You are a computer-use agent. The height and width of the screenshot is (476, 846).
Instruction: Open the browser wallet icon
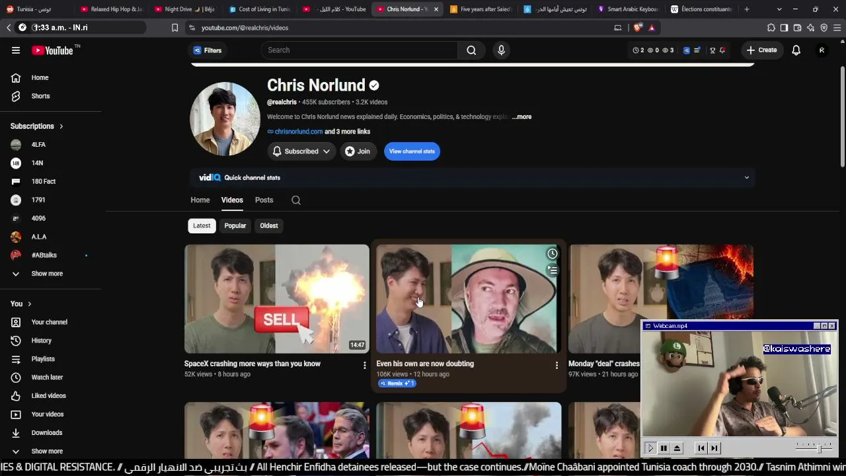tap(797, 28)
